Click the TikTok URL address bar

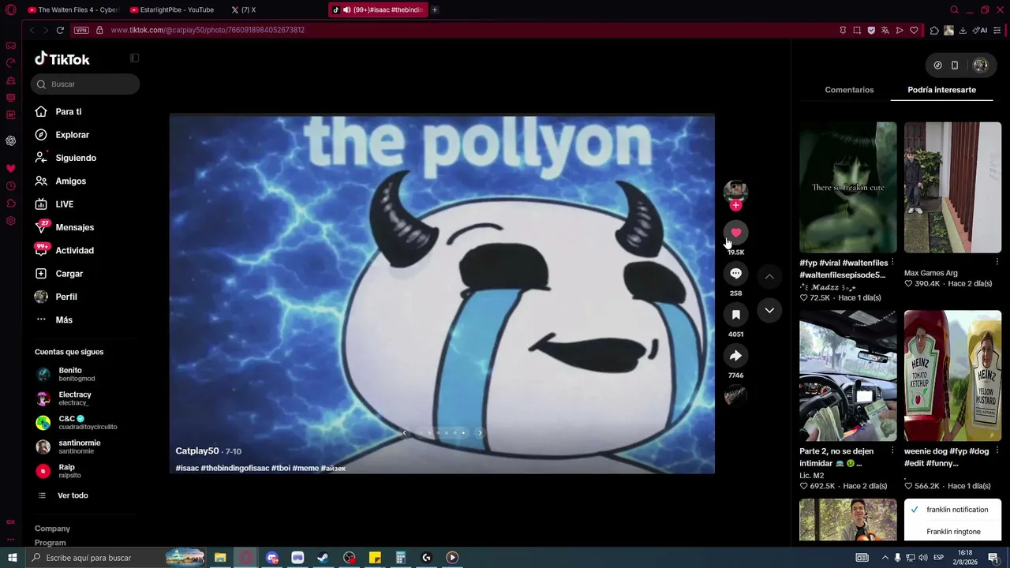208,30
